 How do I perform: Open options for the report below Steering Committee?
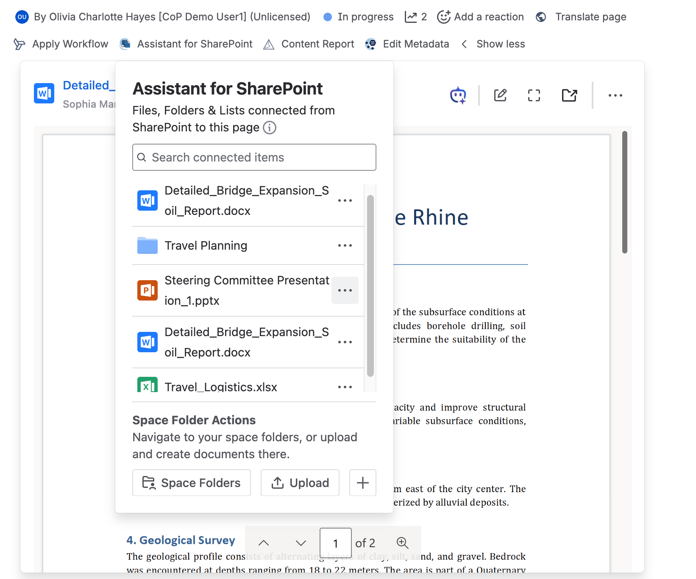pos(345,342)
